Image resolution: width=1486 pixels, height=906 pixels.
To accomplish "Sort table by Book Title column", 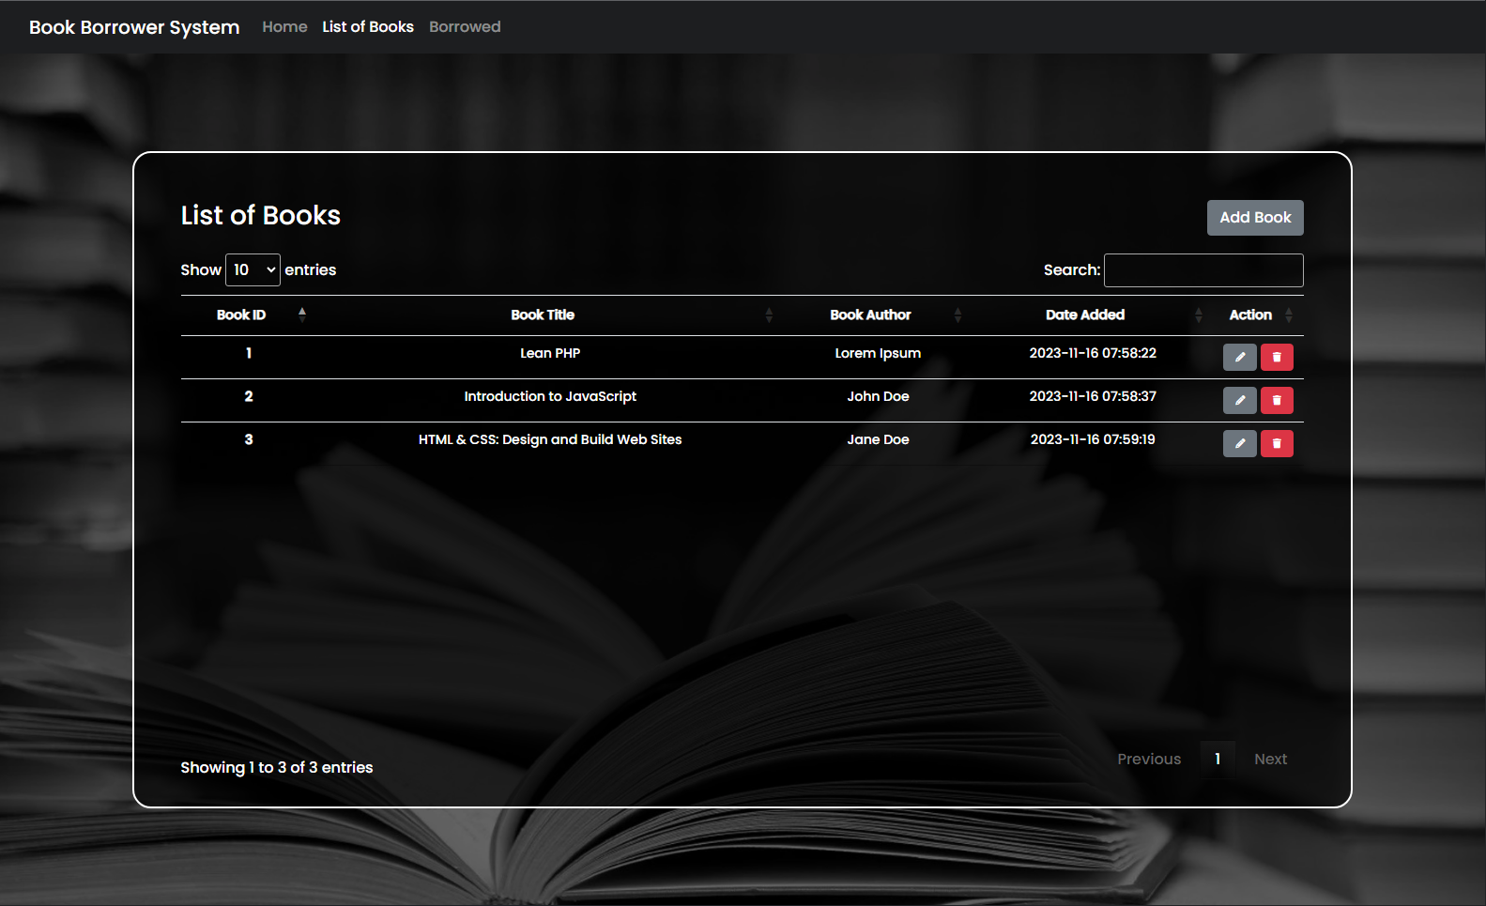I will [549, 315].
